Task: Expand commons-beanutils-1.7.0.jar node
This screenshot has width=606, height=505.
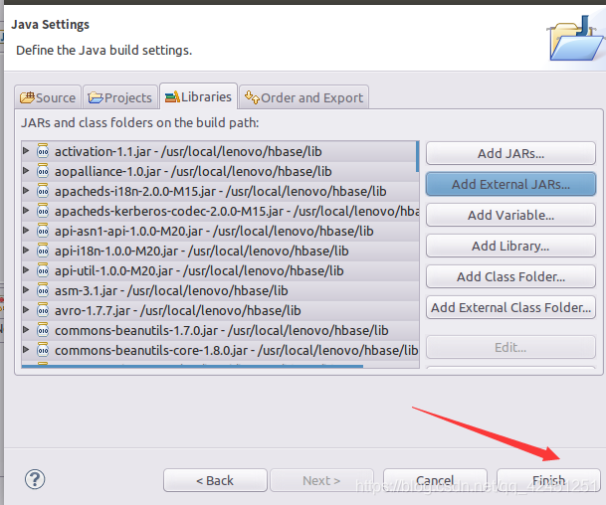Action: point(26,329)
